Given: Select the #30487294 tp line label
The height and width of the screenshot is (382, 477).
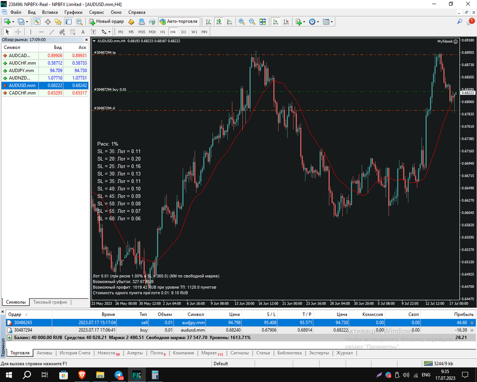Looking at the screenshot, I should click(105, 52).
